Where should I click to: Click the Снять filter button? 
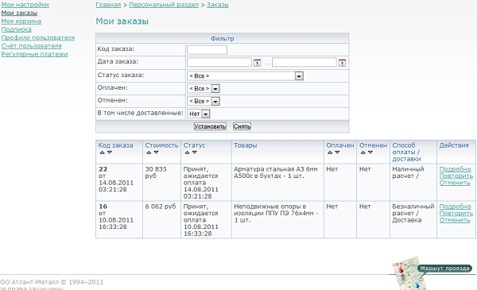pos(242,126)
